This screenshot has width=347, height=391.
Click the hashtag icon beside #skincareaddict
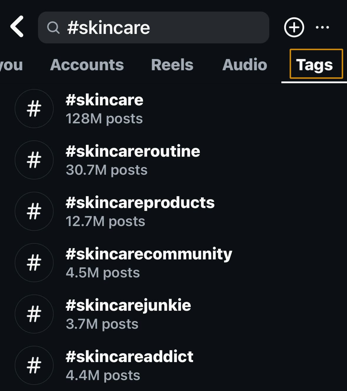coord(34,365)
